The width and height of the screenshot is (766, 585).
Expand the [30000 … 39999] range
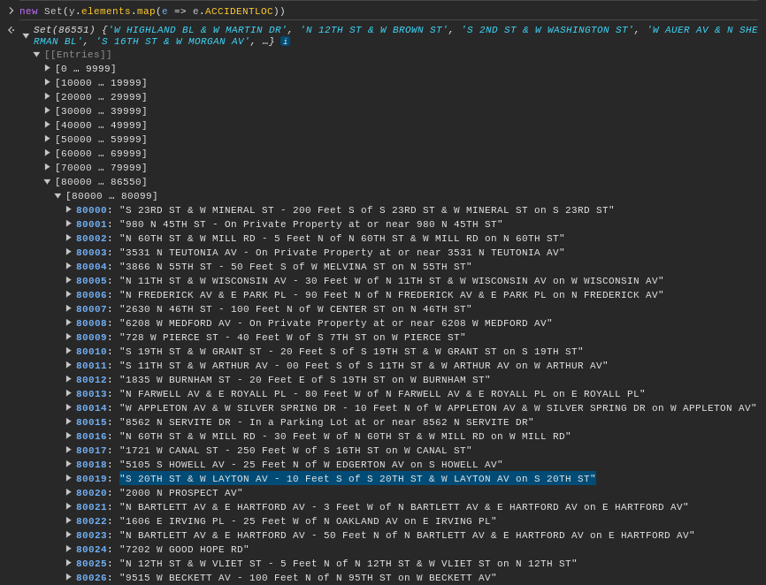tap(48, 110)
